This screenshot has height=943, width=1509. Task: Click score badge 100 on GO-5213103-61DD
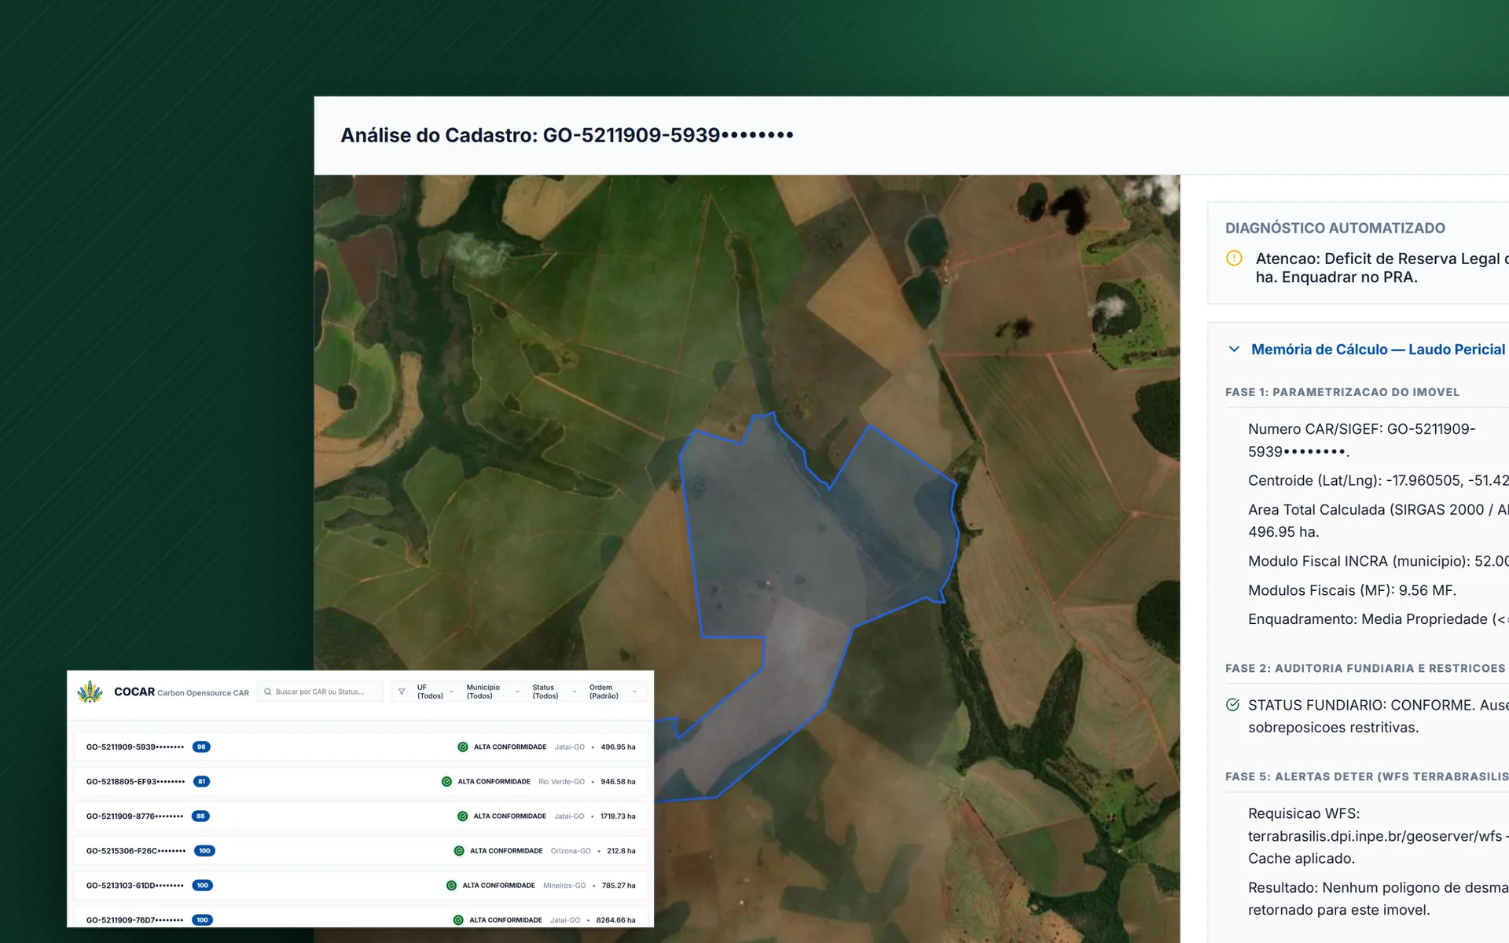point(203,885)
